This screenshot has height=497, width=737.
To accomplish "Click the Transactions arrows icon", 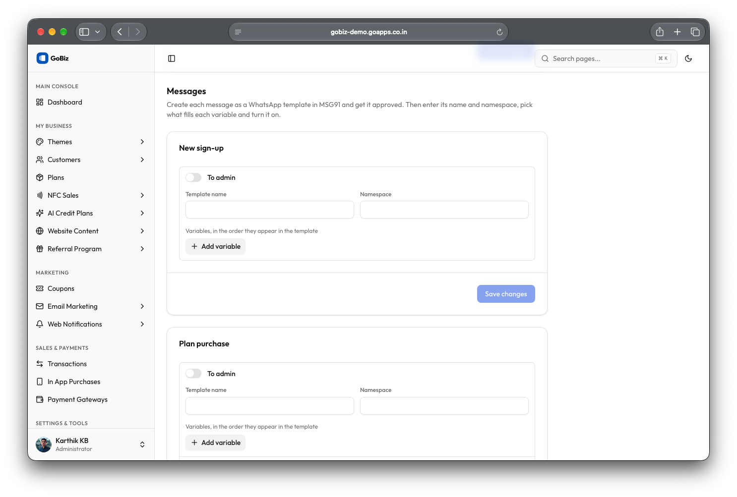I will tap(40, 364).
